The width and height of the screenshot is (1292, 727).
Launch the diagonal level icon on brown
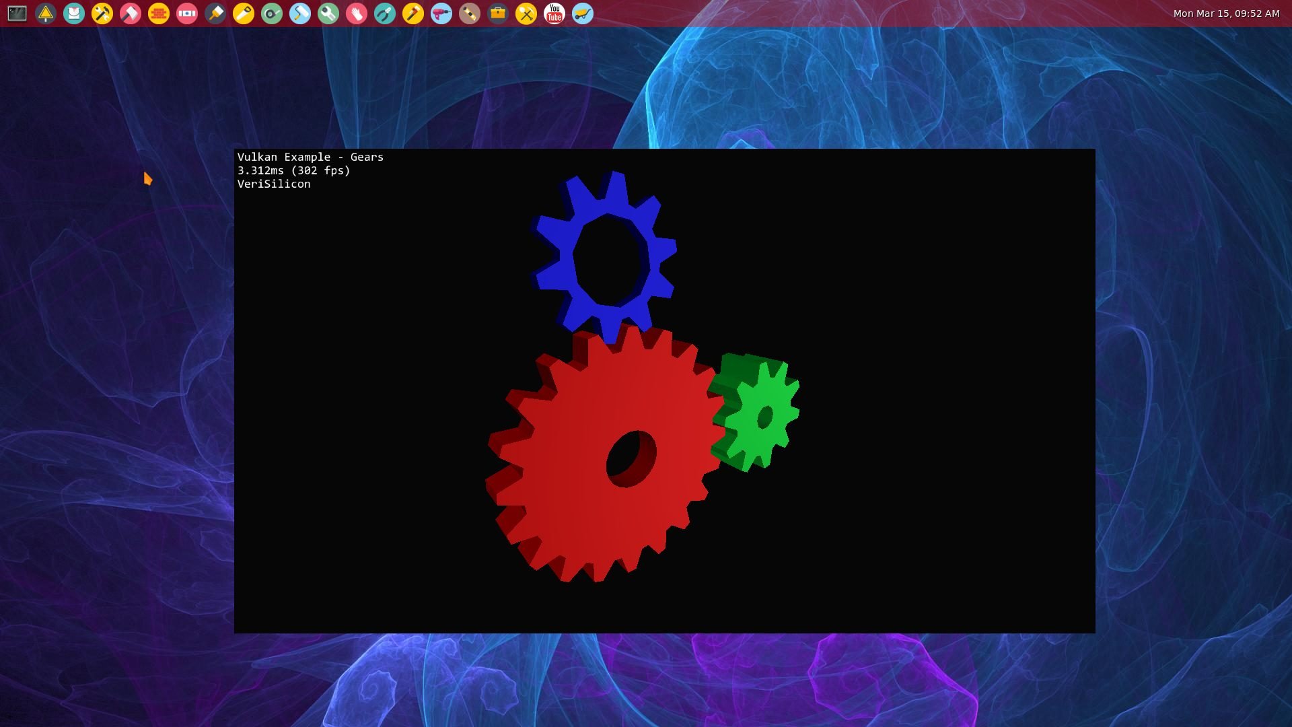pos(470,13)
